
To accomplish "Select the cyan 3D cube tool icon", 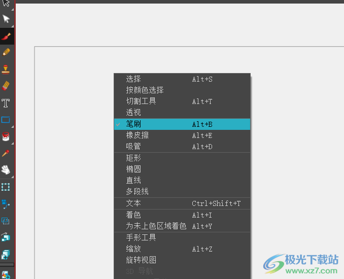I will pos(6,255).
